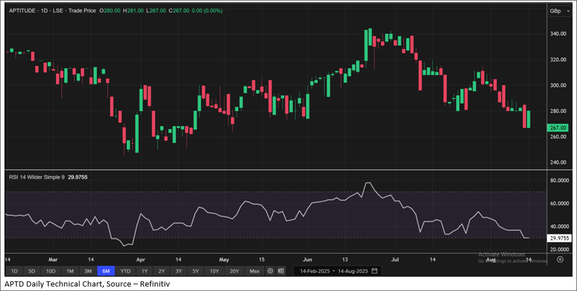Viewport: 577px width, 291px height.
Task: Click the 29.9755 RSI value tag
Action: point(559,238)
